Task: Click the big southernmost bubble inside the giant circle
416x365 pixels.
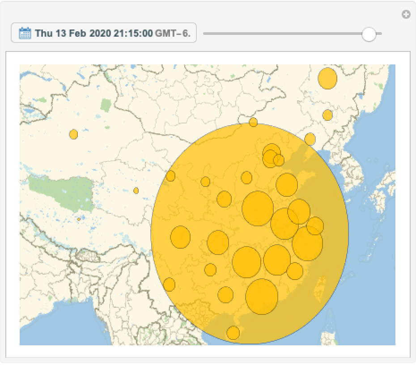Action: 262,297
